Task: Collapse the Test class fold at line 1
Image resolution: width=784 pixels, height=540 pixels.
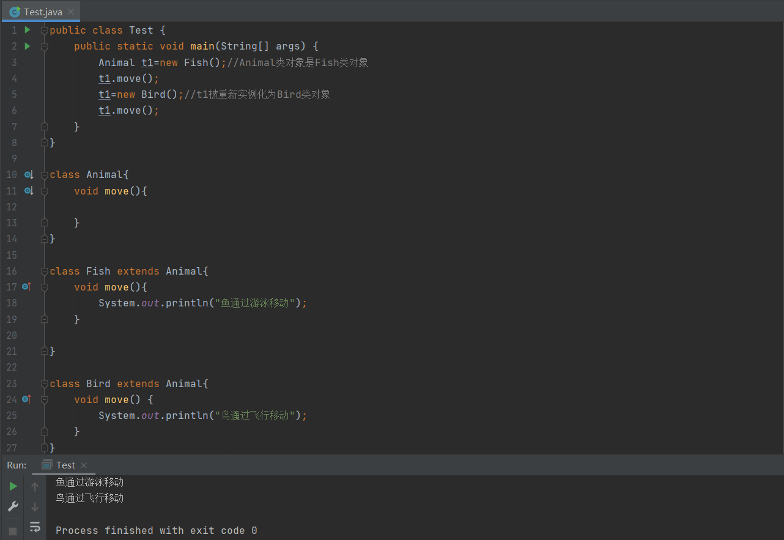Action: click(x=44, y=30)
